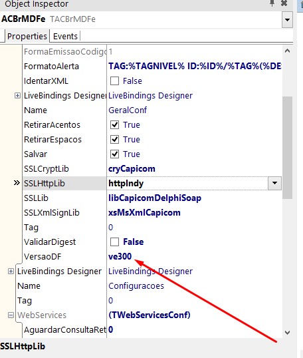
Task: Collapse the WebServices property group
Action: point(11,315)
